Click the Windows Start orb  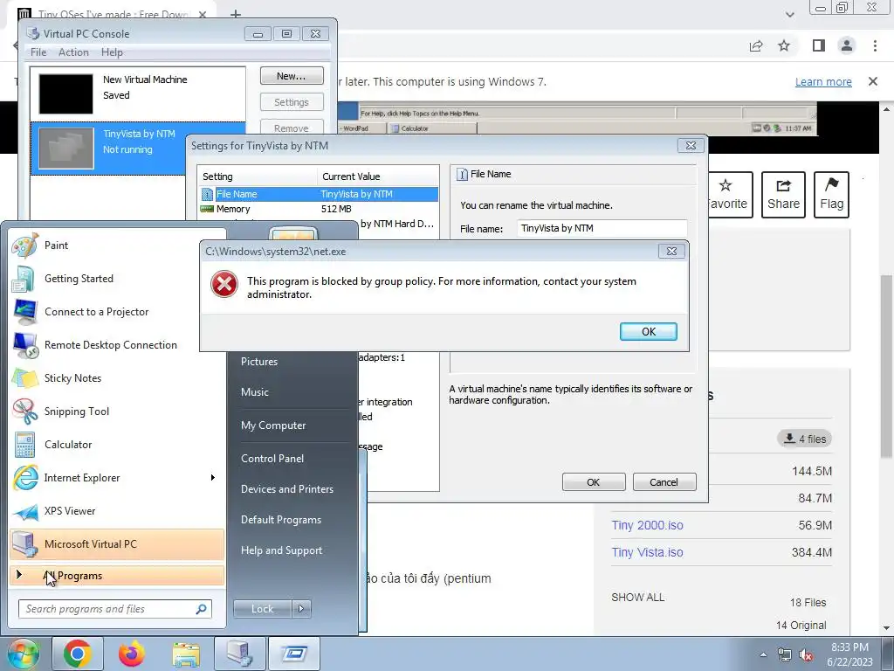click(23, 654)
